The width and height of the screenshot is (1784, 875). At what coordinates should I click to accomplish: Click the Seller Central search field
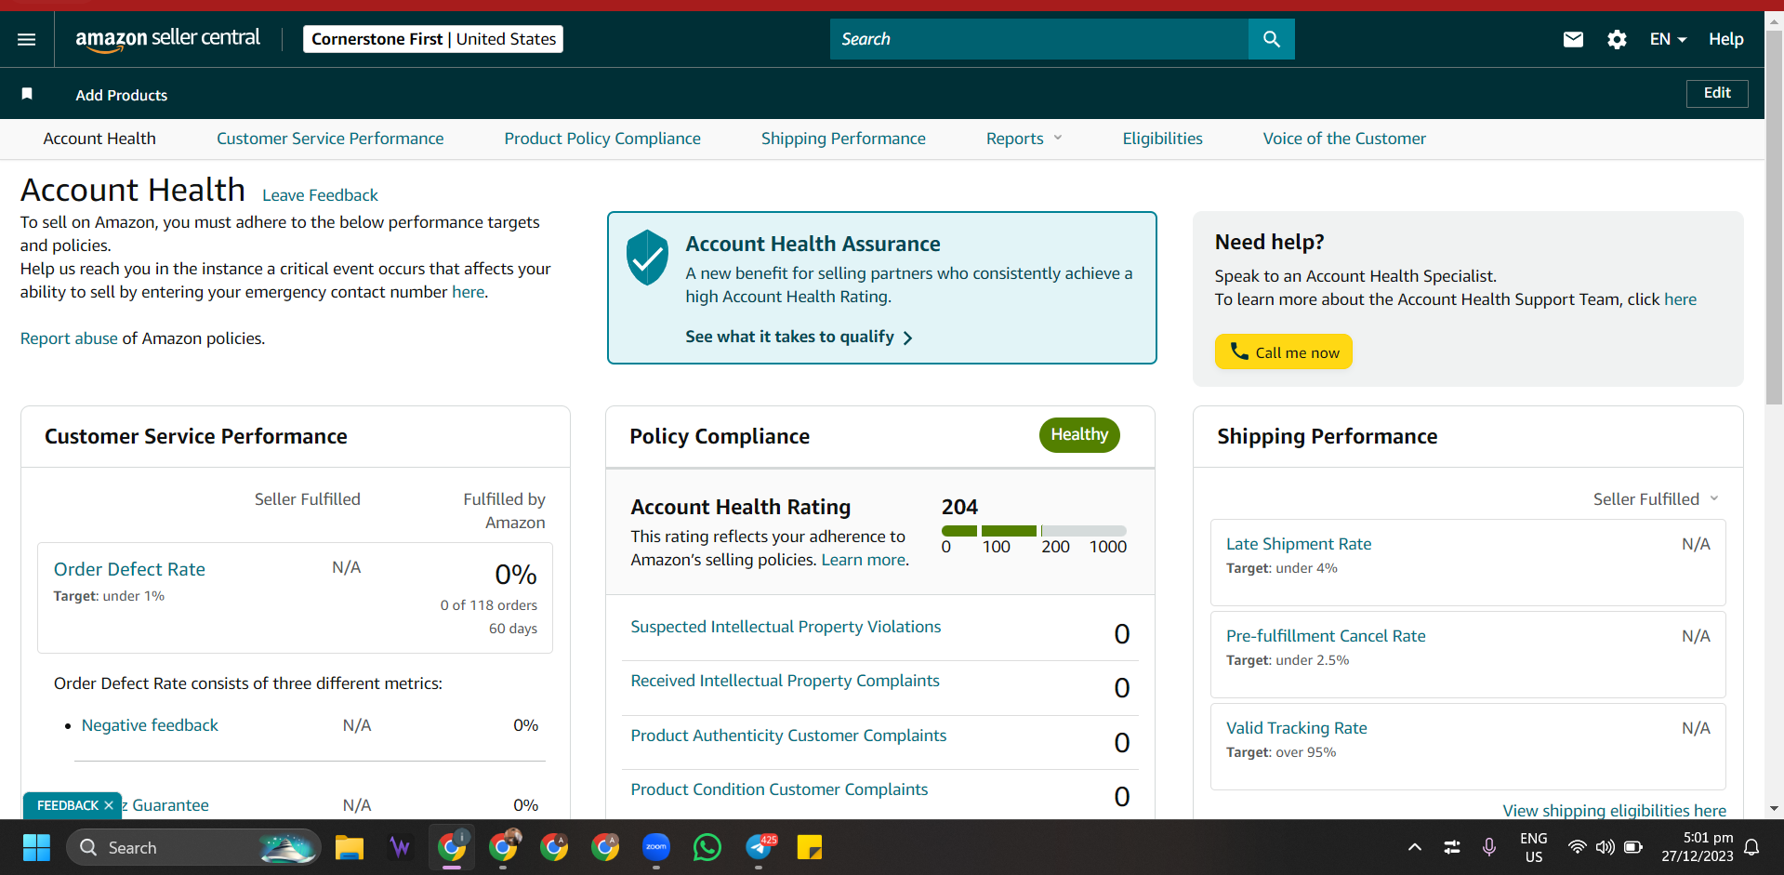tap(1039, 39)
